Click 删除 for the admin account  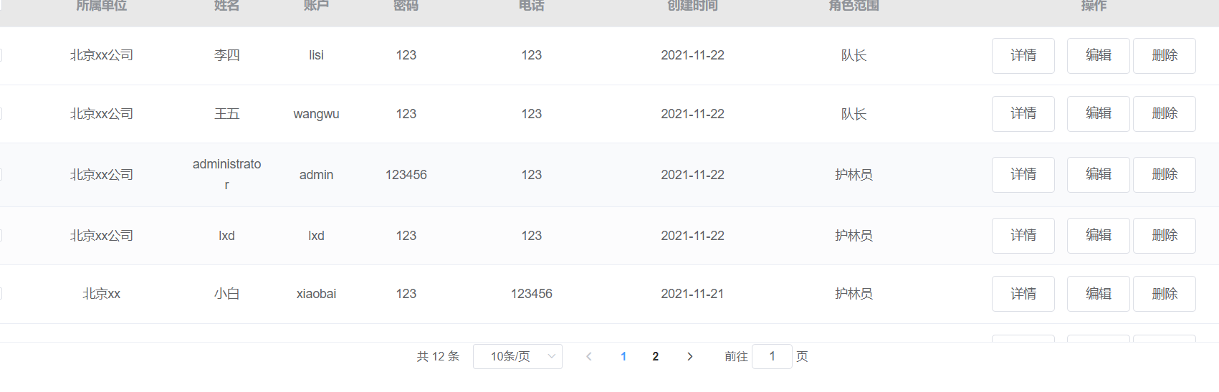[x=1165, y=175]
